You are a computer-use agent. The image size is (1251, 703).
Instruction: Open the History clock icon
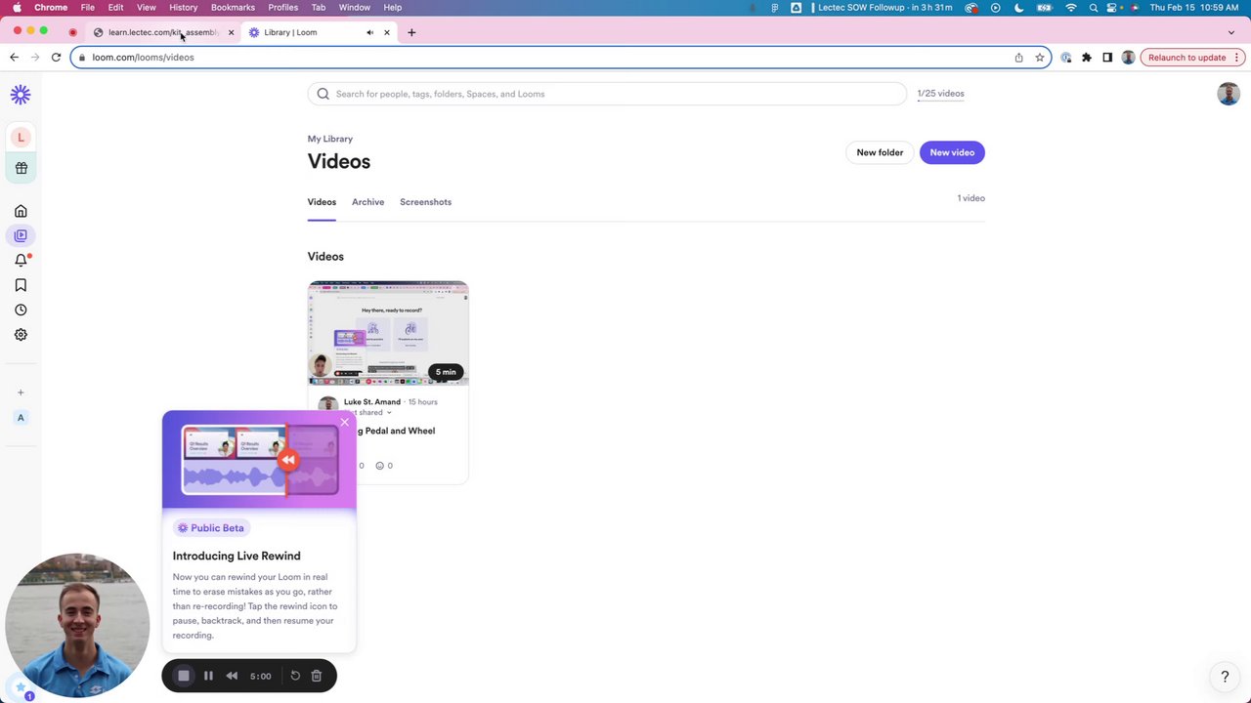(21, 310)
